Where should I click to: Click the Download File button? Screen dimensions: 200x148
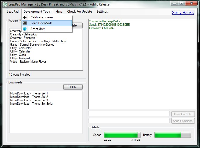tap(183, 114)
